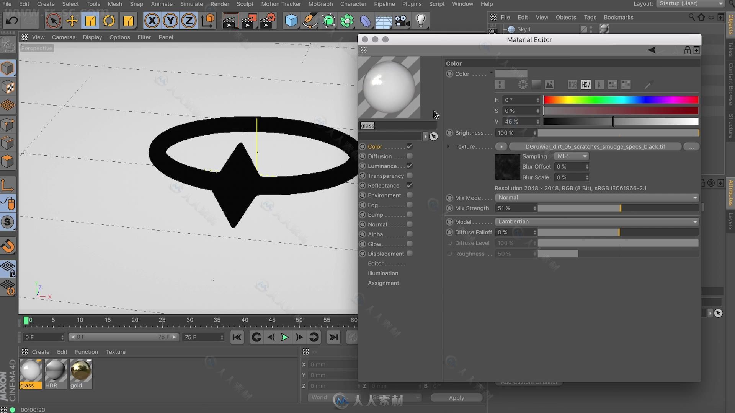The width and height of the screenshot is (735, 413).
Task: Enable the Transparency channel checkbox
Action: (410, 176)
